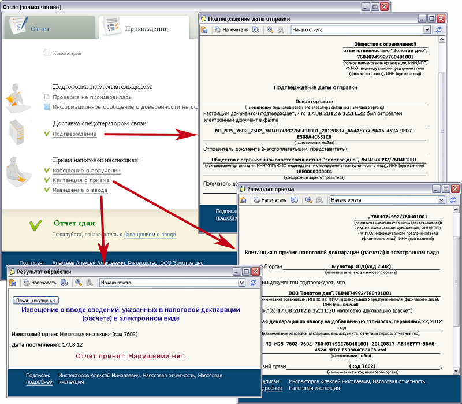
Task: Click the Отчет сдан status text
Action: click(x=74, y=223)
